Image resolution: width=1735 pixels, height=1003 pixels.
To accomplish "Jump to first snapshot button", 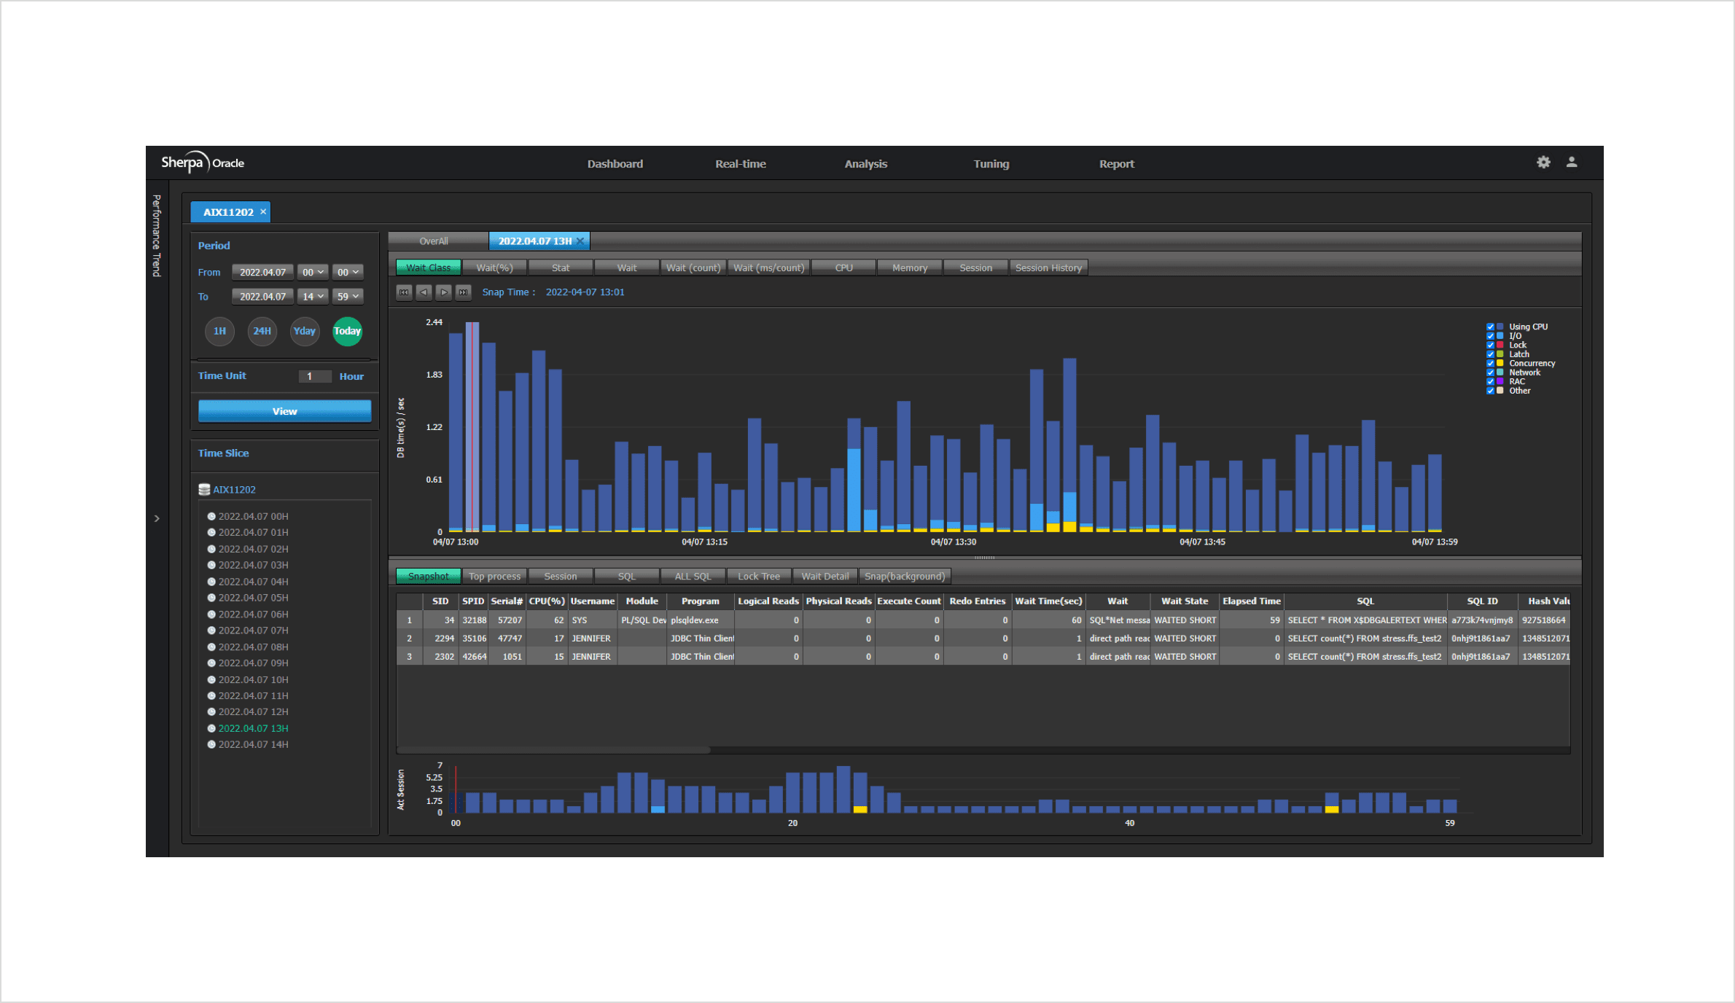I will (x=404, y=292).
